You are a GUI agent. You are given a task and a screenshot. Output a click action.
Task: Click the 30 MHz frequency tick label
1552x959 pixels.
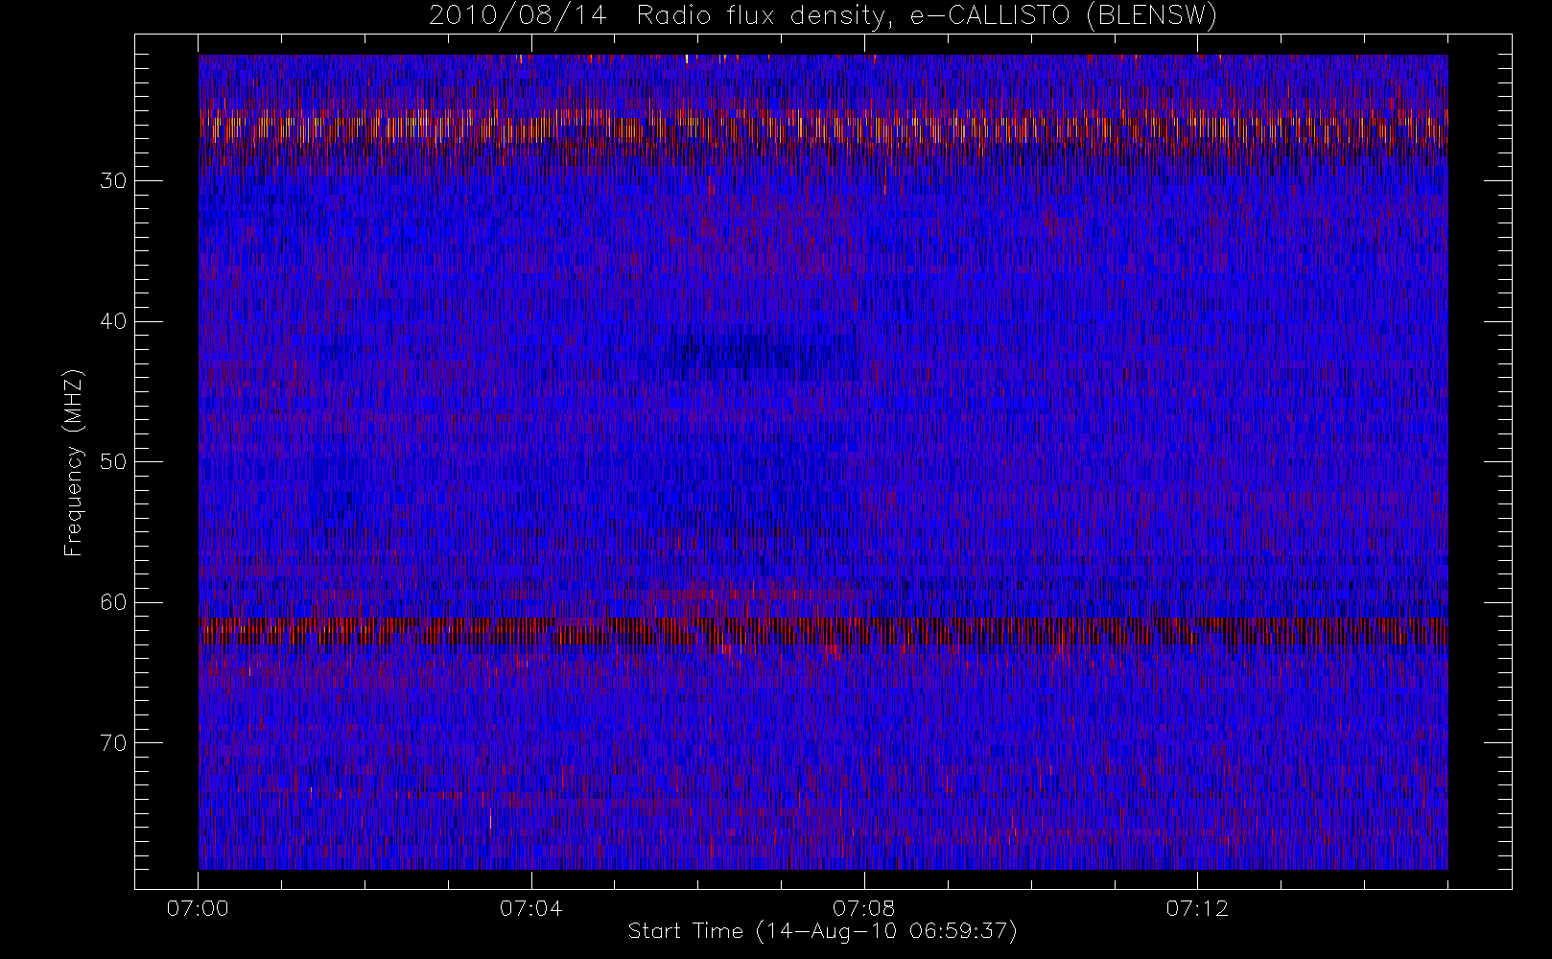coord(113,181)
